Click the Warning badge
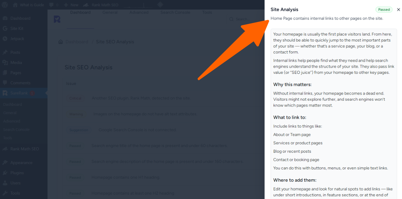Viewport: 402px width, 199px height. (76, 114)
